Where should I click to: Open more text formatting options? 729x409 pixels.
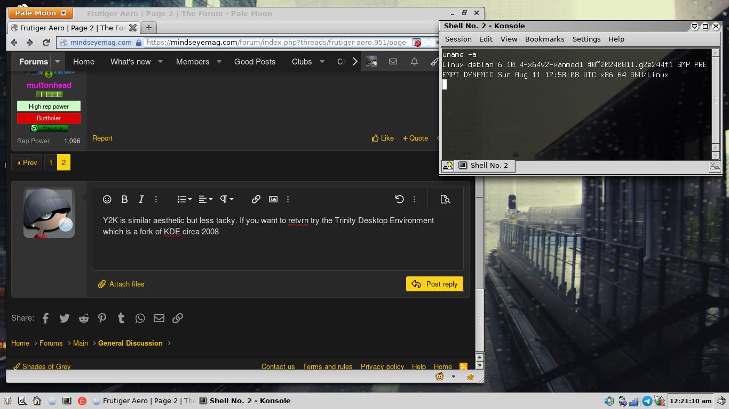point(156,199)
